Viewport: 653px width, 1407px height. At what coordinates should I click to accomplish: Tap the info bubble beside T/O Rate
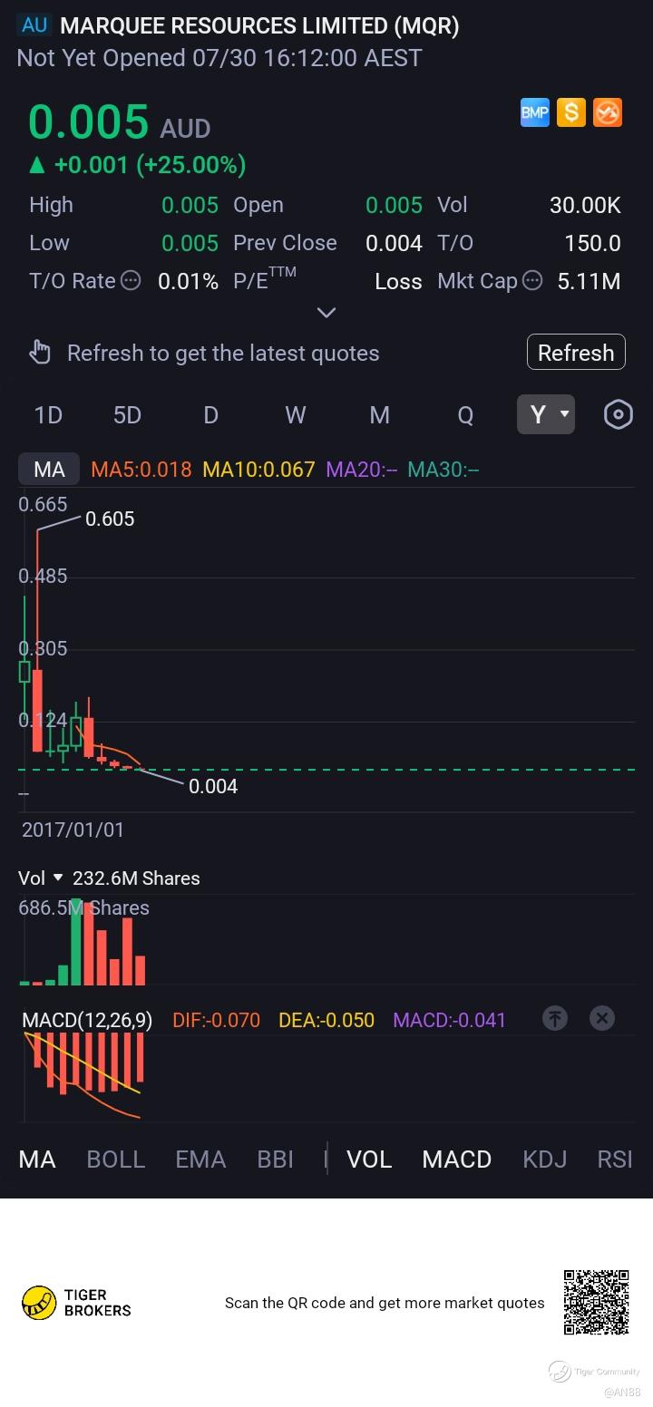tap(131, 281)
